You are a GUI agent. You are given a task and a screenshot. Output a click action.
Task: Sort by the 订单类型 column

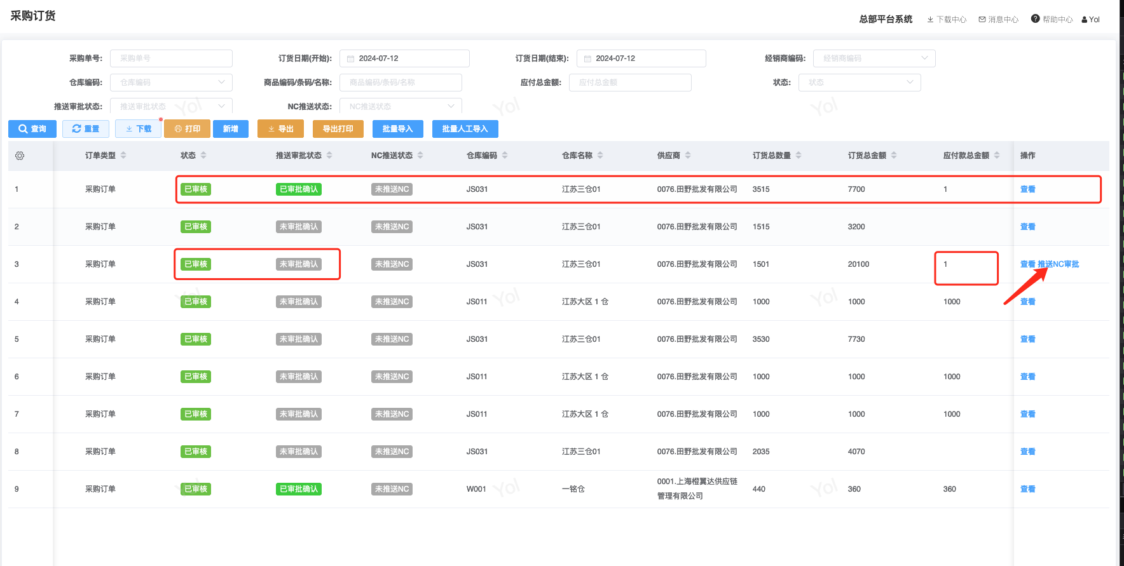[123, 156]
